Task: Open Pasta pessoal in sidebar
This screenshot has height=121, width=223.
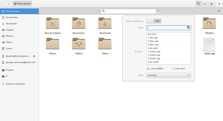Action: [x=19, y=11]
